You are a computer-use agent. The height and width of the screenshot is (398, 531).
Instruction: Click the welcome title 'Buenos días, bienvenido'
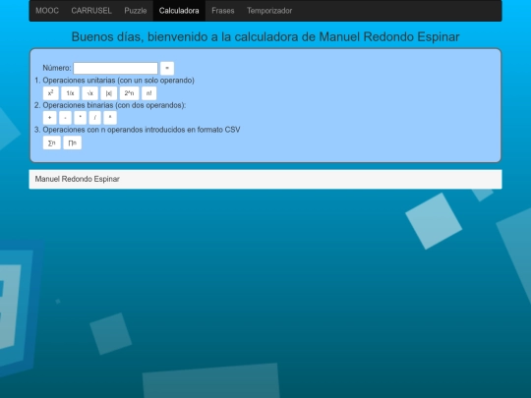pyautogui.click(x=265, y=36)
